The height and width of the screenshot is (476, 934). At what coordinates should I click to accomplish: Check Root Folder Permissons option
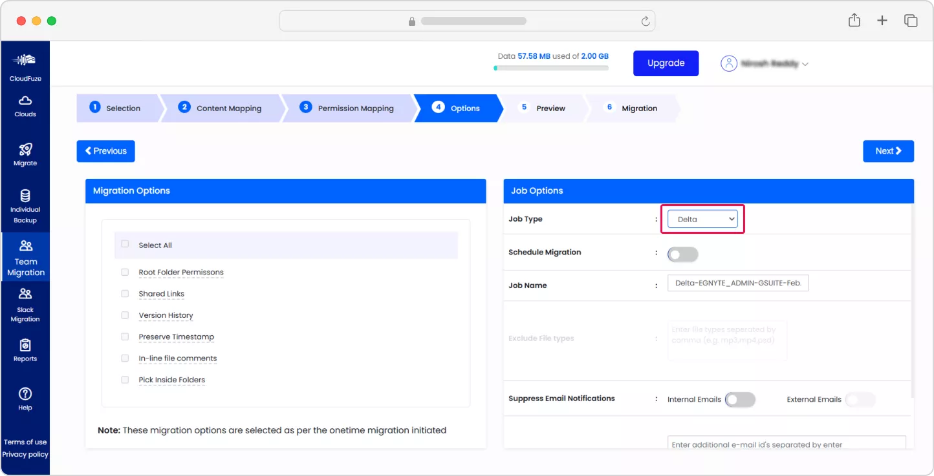tap(125, 272)
